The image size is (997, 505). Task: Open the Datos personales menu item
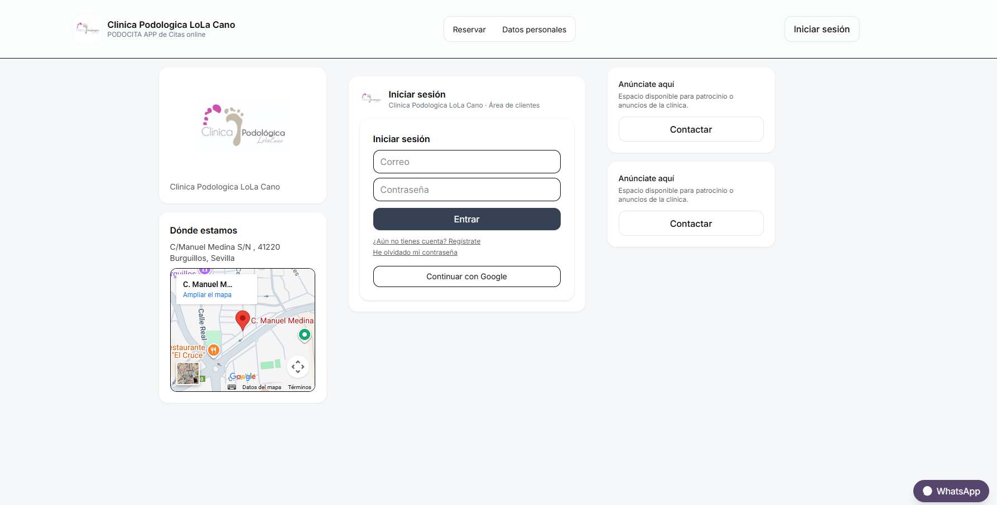[534, 29]
